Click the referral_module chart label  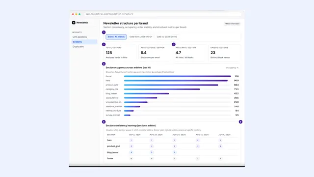113,111
